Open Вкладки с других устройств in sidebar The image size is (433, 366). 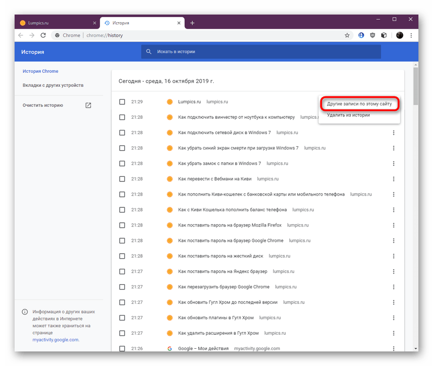pos(53,85)
